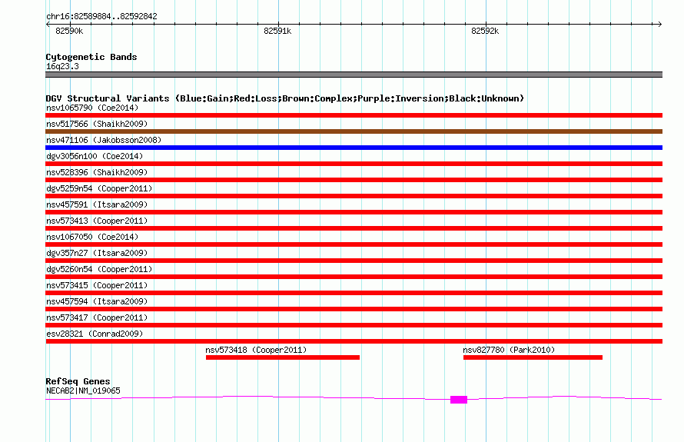This screenshot has width=684, height=442.
Task: Click the nsv457594 (Itsara2009) label
Action: 97,301
